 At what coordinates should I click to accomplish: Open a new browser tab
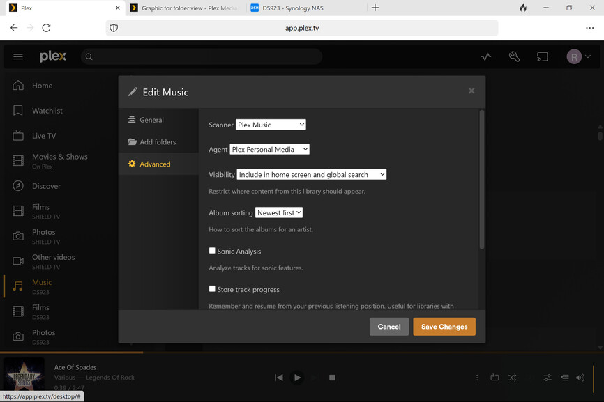coord(375,8)
